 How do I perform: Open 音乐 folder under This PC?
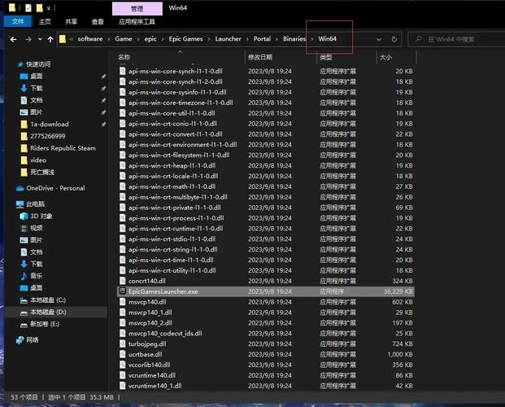pyautogui.click(x=36, y=276)
